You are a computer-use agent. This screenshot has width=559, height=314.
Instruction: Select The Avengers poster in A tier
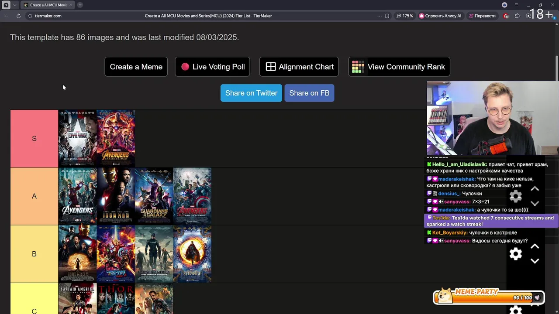(x=78, y=196)
